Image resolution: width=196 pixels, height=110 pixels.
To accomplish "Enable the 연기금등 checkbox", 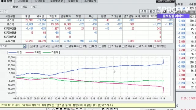I will pos(123,46).
